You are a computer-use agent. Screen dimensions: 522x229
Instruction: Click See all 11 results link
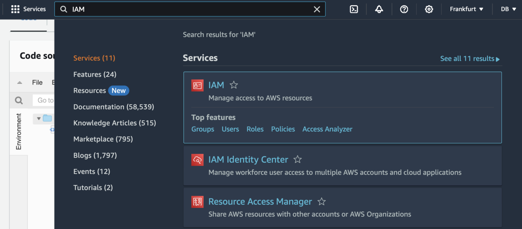point(469,59)
